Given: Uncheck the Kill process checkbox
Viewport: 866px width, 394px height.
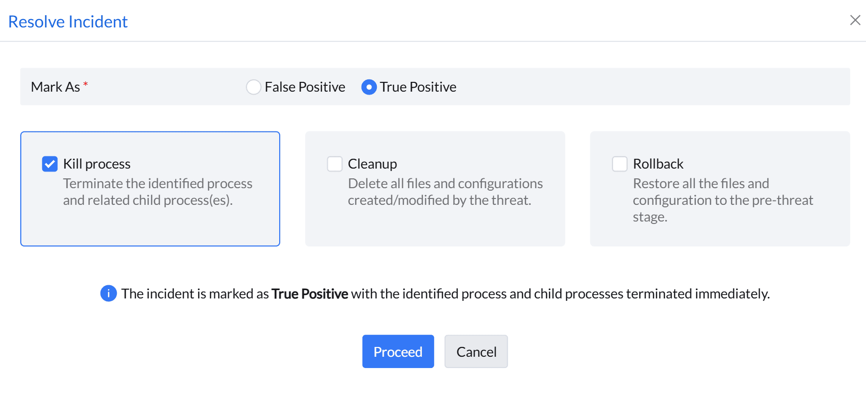Looking at the screenshot, I should (x=50, y=164).
